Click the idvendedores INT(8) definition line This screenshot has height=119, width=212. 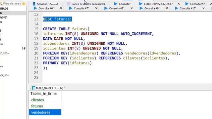tap(85, 43)
